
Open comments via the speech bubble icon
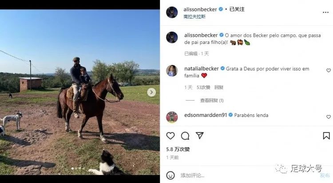tap(185, 136)
